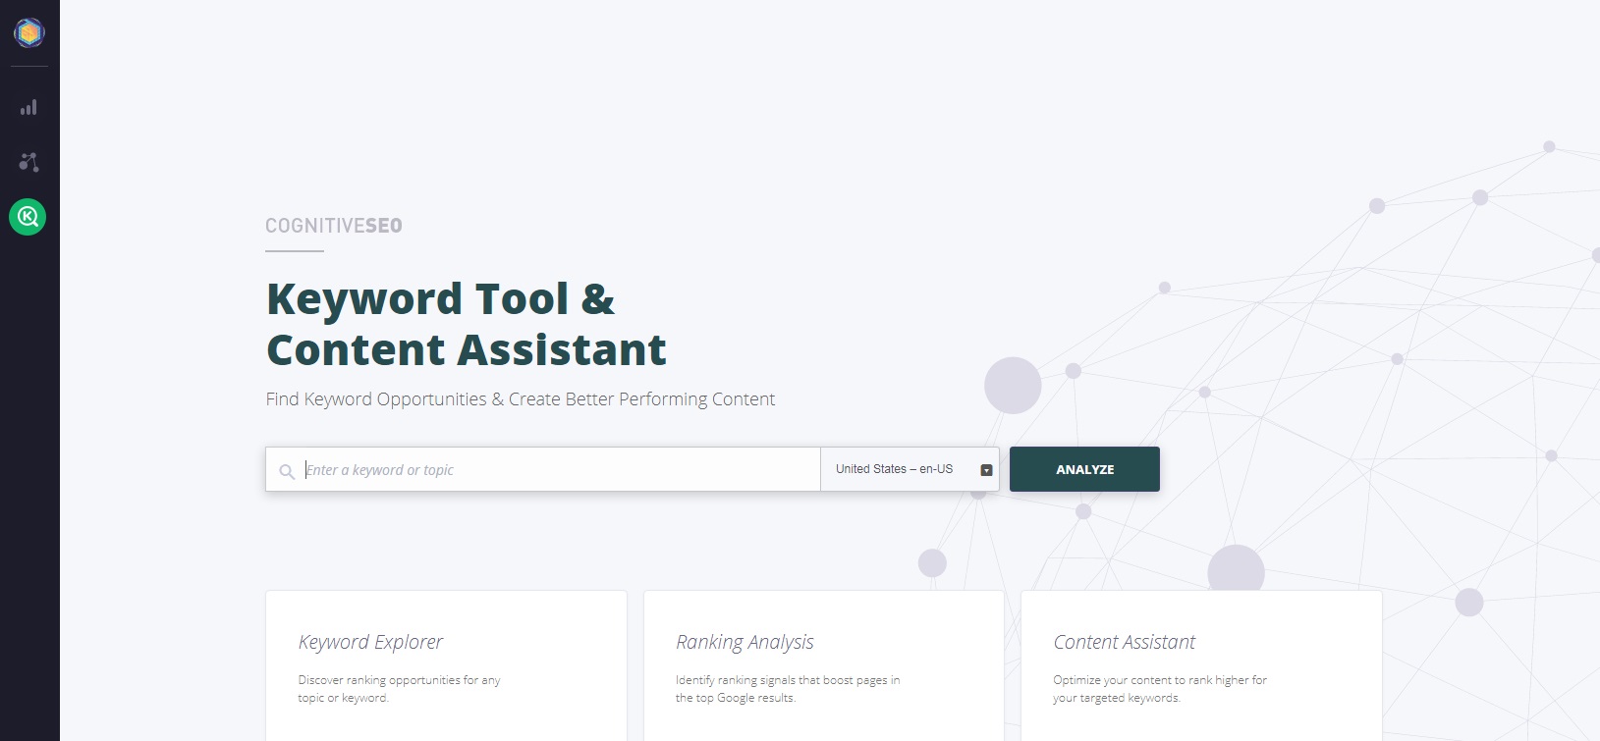This screenshot has height=741, width=1600.
Task: Click the 'Optimize your content' description text
Action: point(1159,688)
